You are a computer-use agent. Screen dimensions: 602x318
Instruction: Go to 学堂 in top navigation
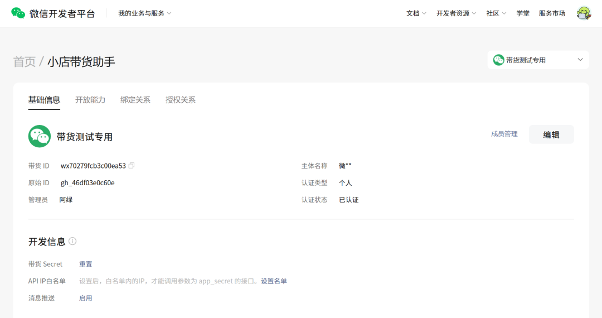(523, 13)
